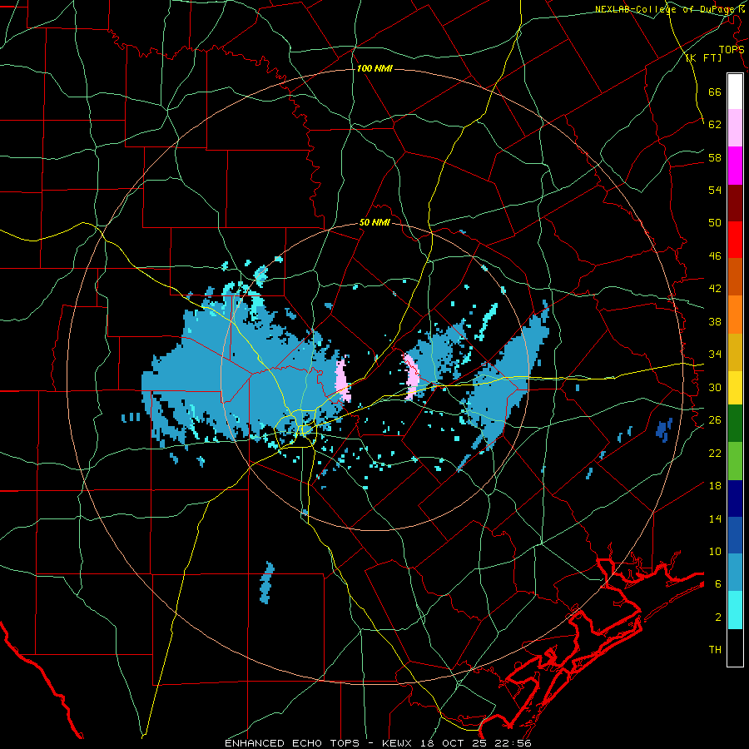Click the 'TH' threshold legend label
This screenshot has height=749, width=749.
[x=715, y=650]
